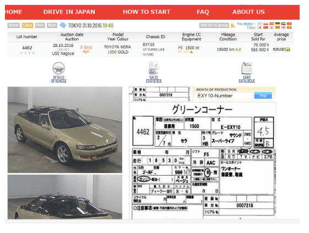Go to the Prev lot
The width and height of the screenshot is (309, 233).
click(40, 25)
